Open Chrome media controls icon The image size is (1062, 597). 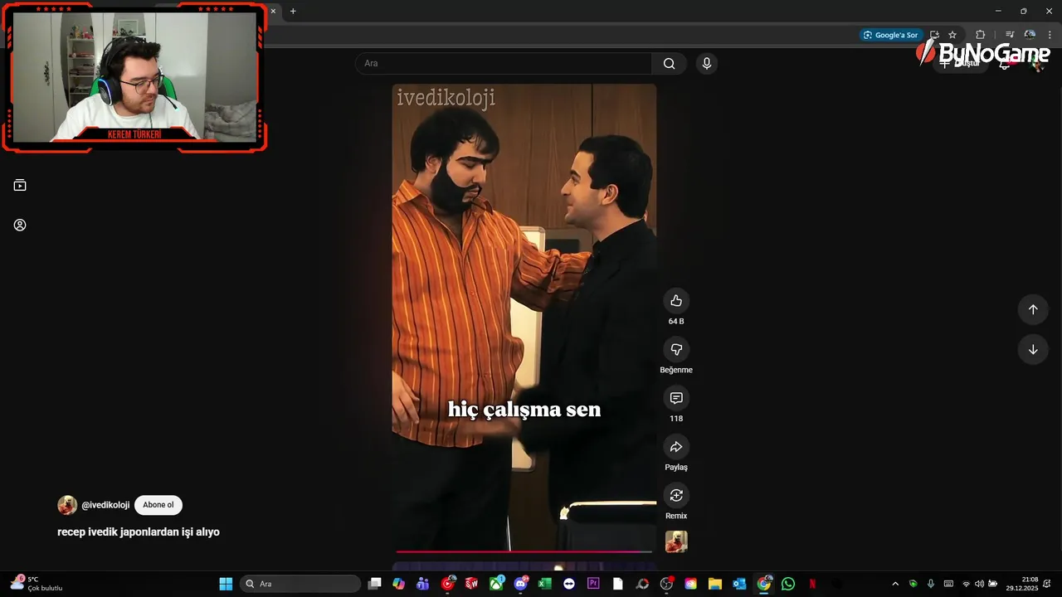1010,35
